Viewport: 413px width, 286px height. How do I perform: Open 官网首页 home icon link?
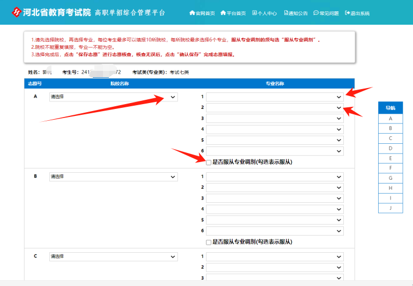coord(192,13)
